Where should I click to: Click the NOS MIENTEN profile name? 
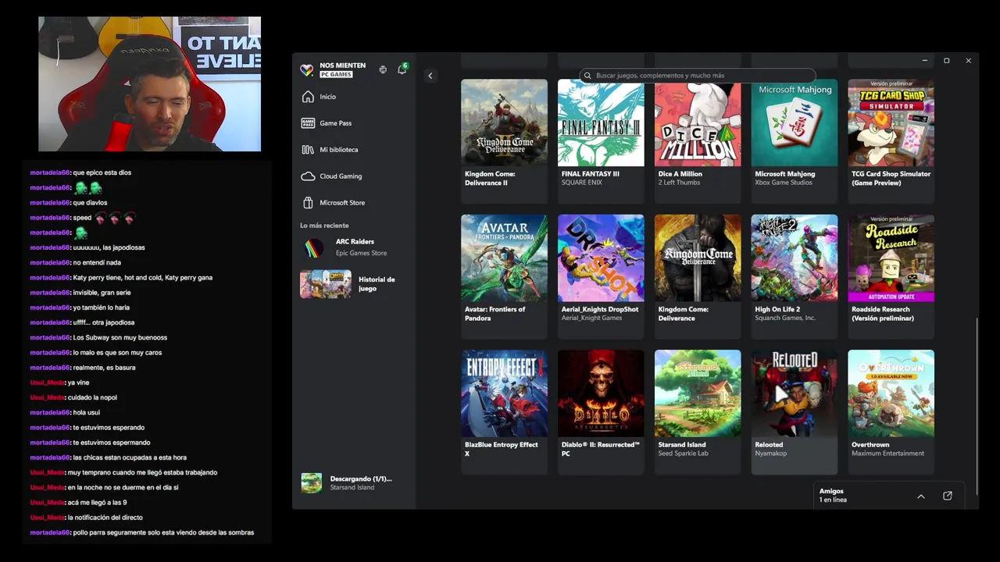[x=342, y=66]
